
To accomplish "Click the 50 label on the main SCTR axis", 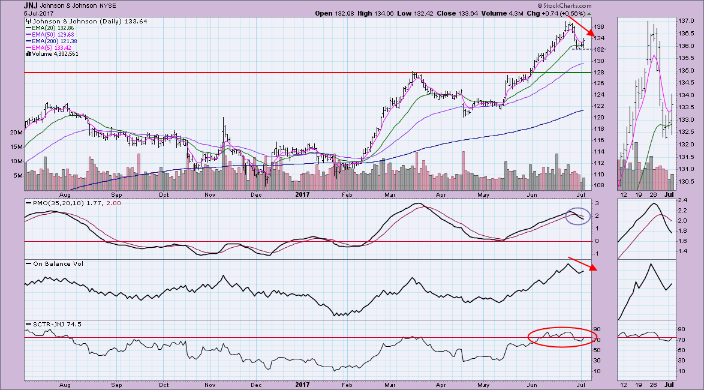I will pyautogui.click(x=598, y=350).
